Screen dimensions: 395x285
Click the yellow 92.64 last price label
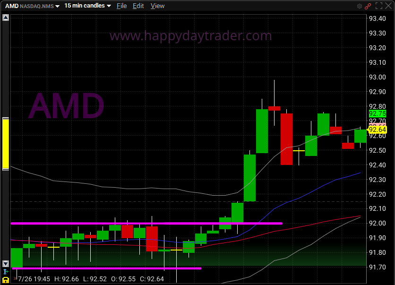tap(377, 130)
